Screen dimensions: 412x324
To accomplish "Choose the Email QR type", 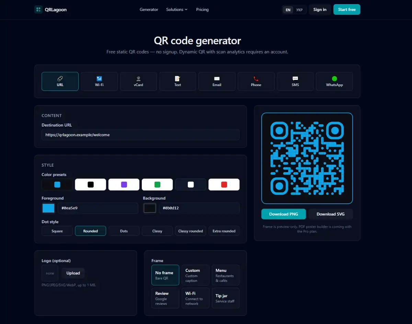I will (x=217, y=81).
